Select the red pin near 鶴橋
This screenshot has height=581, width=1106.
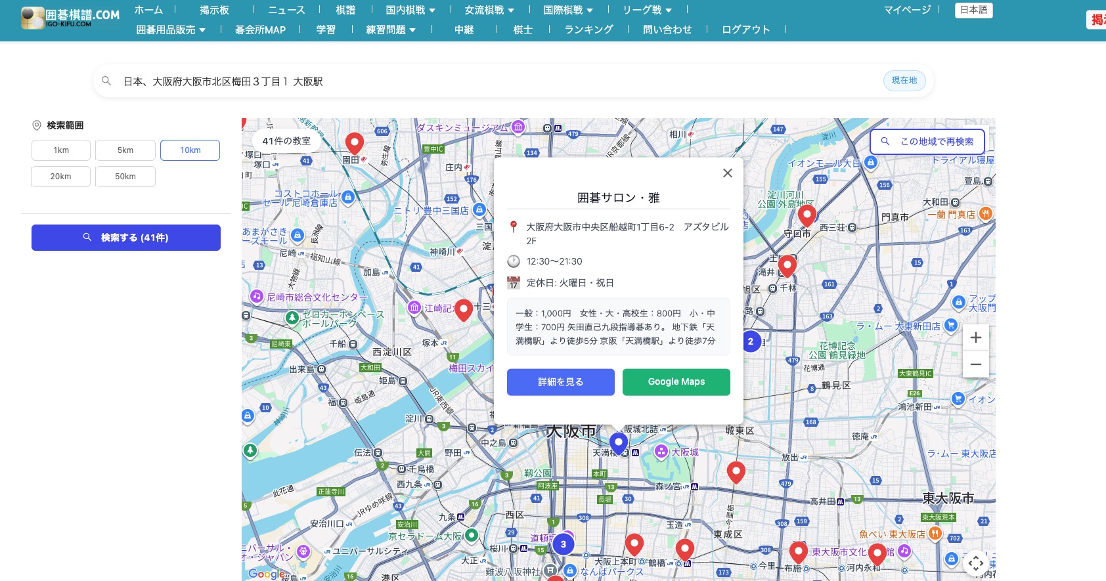pyautogui.click(x=685, y=550)
